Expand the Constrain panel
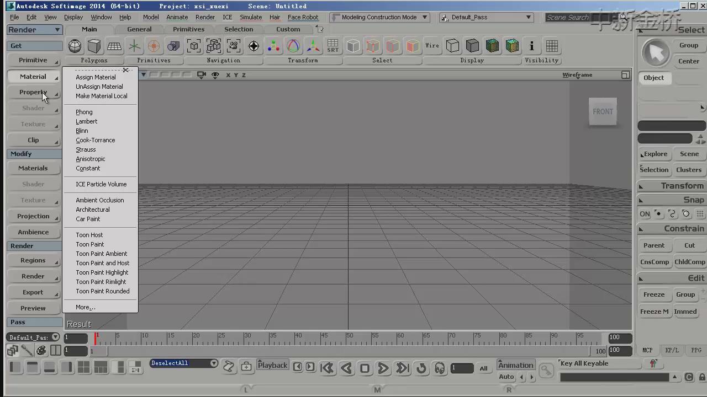707x397 pixels. click(672, 228)
